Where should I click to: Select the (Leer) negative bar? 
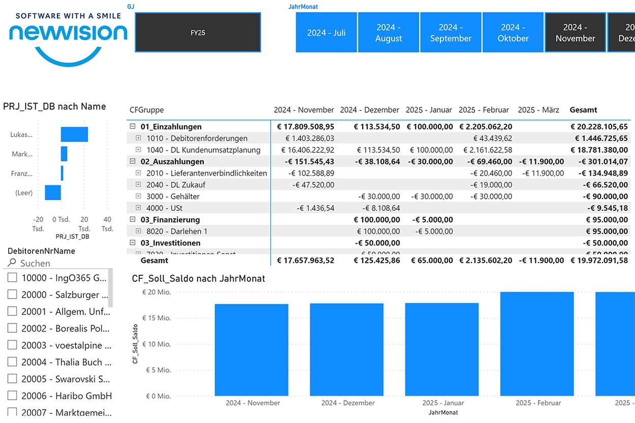tap(53, 192)
